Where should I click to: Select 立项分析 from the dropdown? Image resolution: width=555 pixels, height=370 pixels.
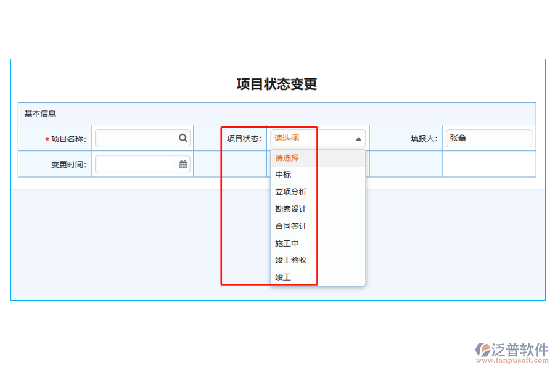tap(287, 192)
